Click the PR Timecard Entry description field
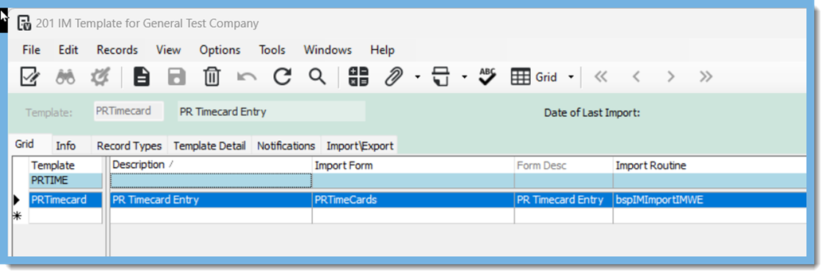This screenshot has width=826, height=276. click(271, 112)
